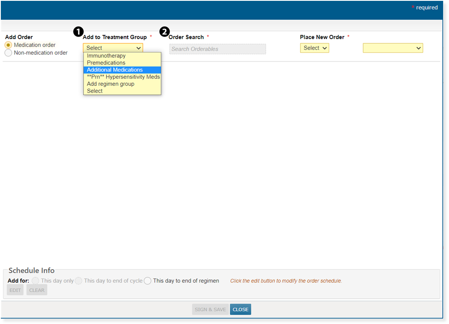Click the Search Orderables input field
The height and width of the screenshot is (324, 449).
218,49
